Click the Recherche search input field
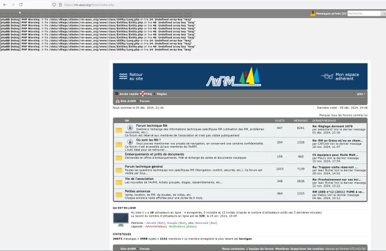This screenshot has width=386, height=251. 363,13
